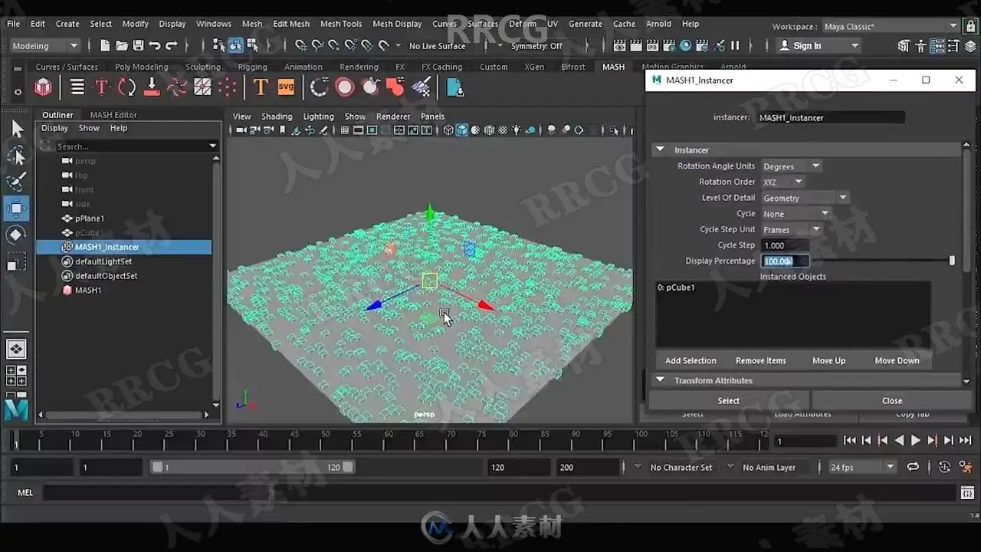Switch to the XGen shelf tab
The width and height of the screenshot is (981, 552).
pyautogui.click(x=534, y=67)
